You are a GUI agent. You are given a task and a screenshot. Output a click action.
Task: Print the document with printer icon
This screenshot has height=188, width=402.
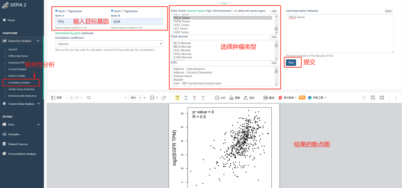point(382,98)
